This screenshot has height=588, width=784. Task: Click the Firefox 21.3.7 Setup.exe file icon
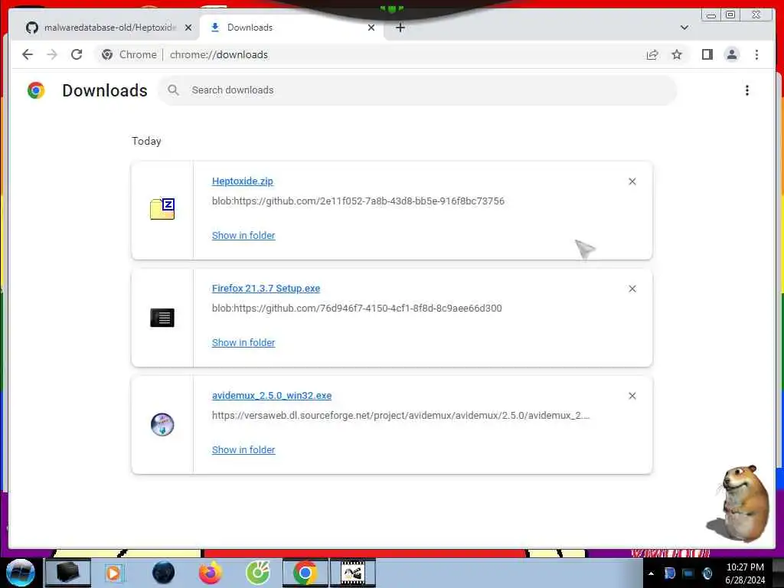point(162,318)
